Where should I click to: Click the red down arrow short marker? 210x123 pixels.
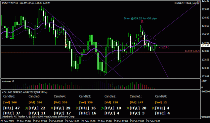(142, 22)
